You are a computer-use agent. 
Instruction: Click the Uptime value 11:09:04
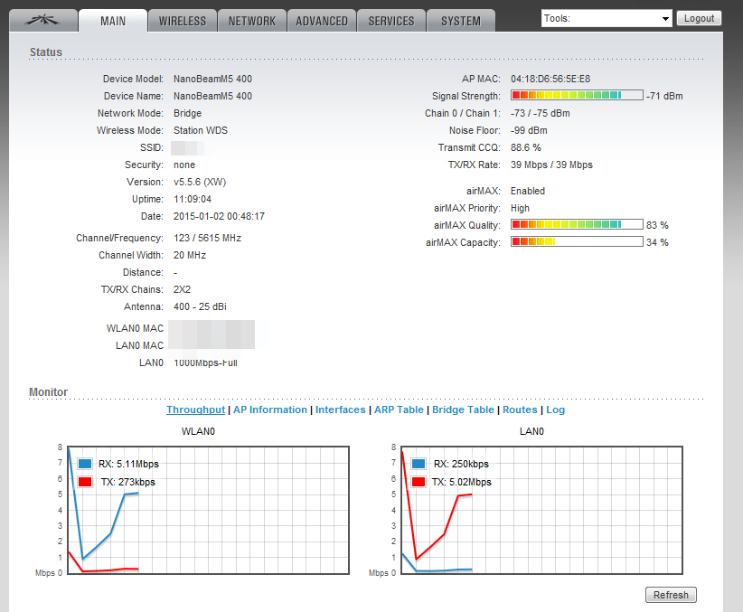click(x=193, y=199)
